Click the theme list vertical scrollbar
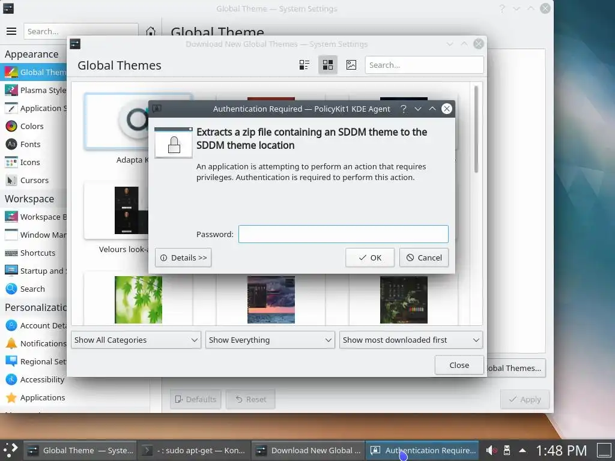Image resolution: width=615 pixels, height=461 pixels. pyautogui.click(x=476, y=130)
